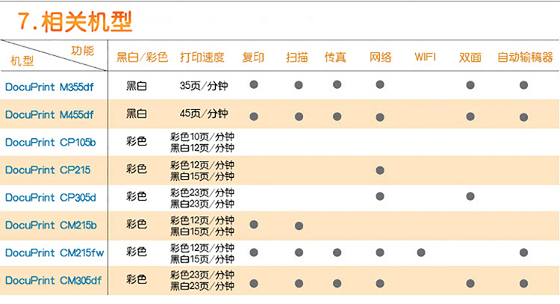This screenshot has height=304, width=560.
Task: Click the 网络 dot for DocuPrint CP305d
Action: coord(380,196)
